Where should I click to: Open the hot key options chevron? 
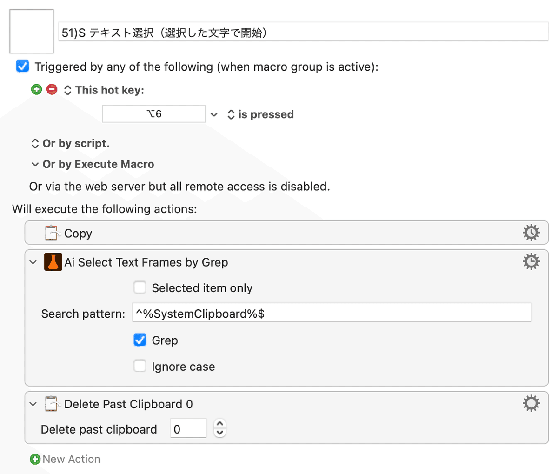pos(214,114)
